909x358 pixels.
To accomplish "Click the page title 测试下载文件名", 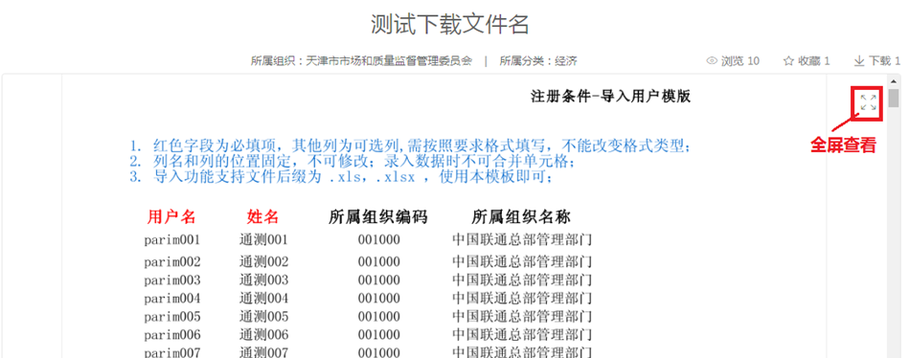I will (x=450, y=24).
